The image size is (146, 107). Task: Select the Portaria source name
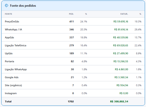[x=10, y=61]
